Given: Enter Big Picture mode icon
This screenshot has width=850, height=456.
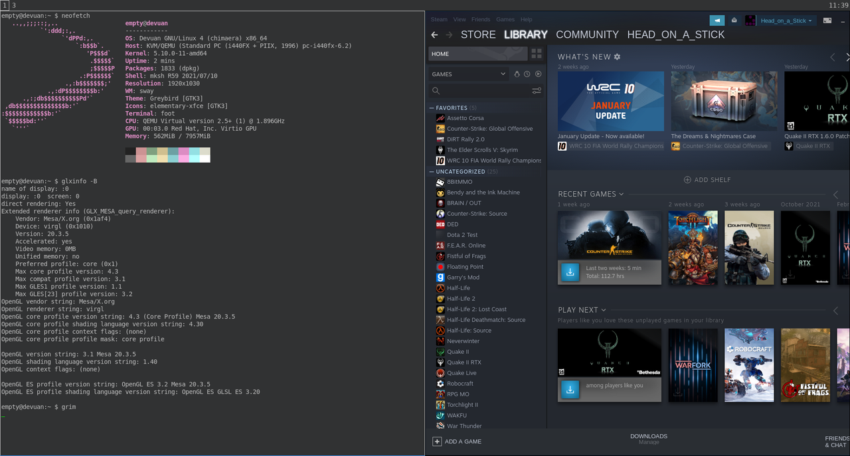Looking at the screenshot, I should 827,21.
